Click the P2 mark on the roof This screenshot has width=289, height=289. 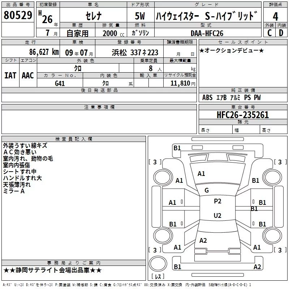[x=217, y=201]
